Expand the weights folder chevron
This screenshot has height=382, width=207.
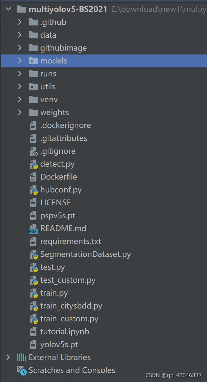(x=20, y=112)
